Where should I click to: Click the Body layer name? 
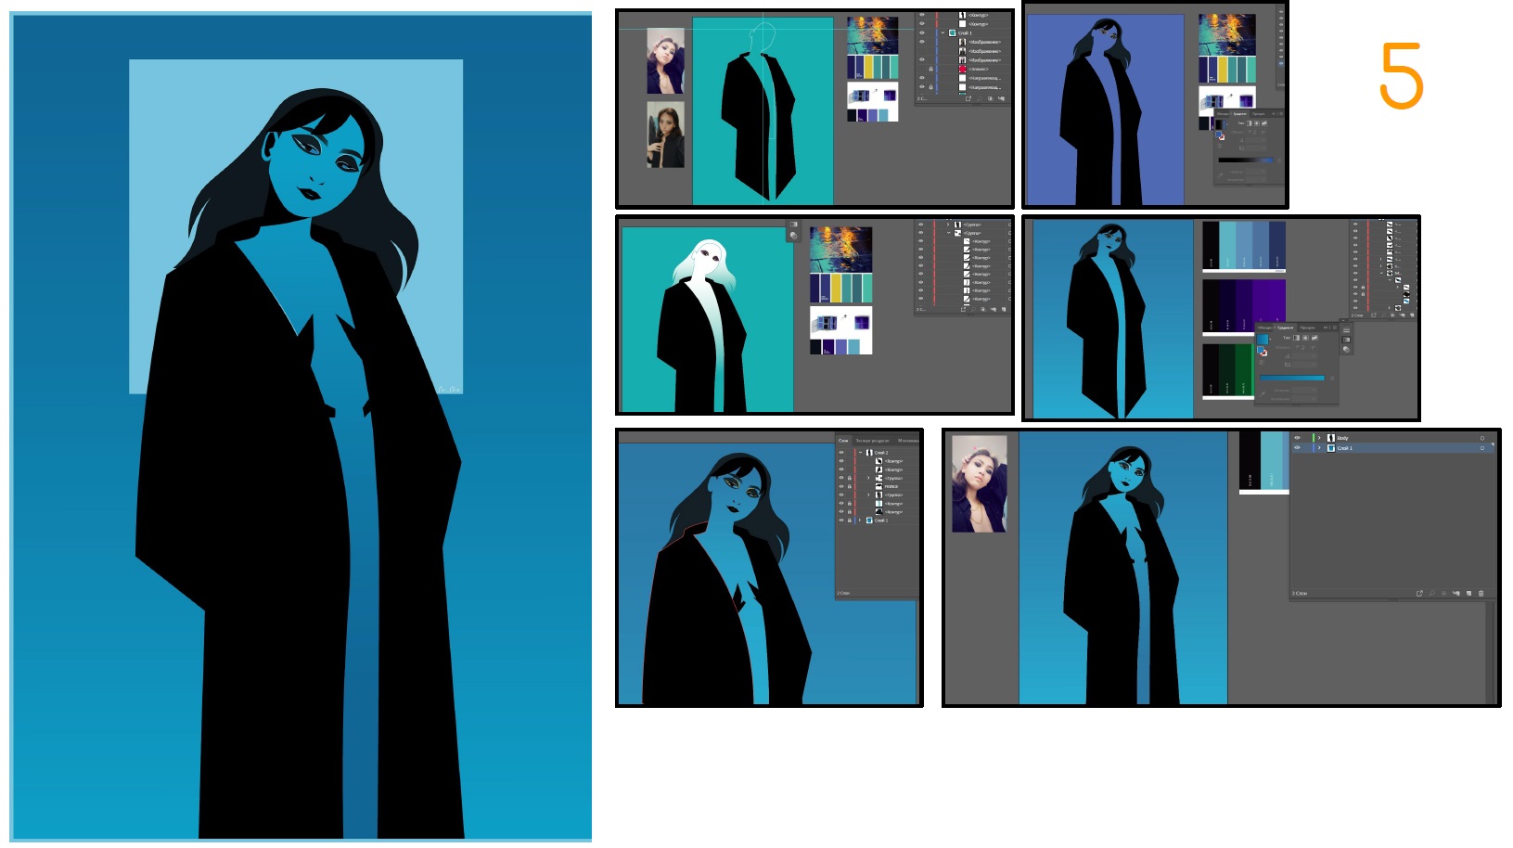tap(1342, 438)
